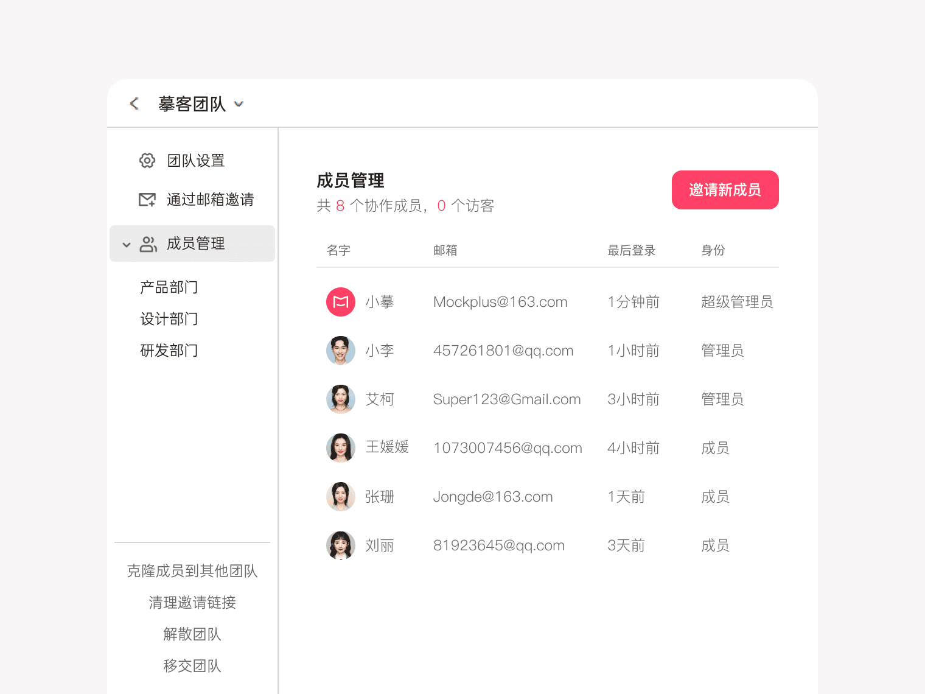Click the back arrow beside 摹客团队
Screen dimensions: 925x694
134,103
